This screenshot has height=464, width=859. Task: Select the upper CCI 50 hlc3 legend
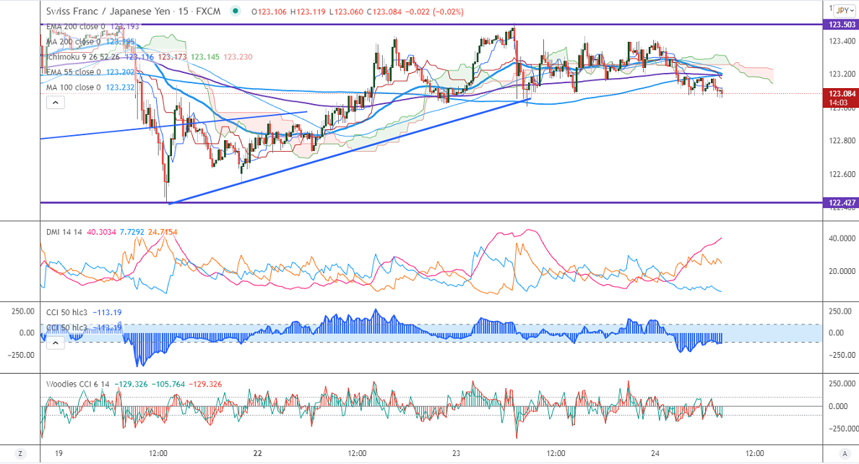click(x=67, y=312)
